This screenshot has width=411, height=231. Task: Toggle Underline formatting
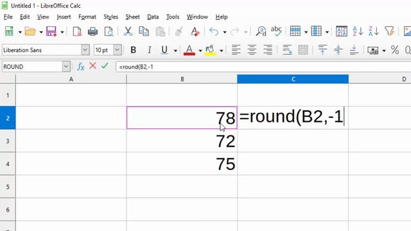pos(164,50)
